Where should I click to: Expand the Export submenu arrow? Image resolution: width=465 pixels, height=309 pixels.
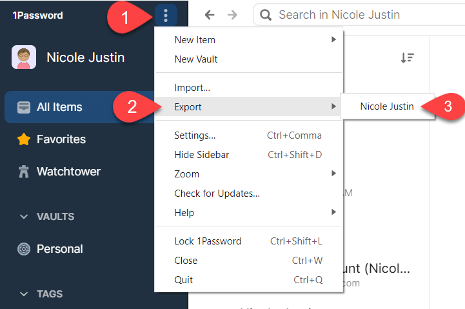point(333,106)
